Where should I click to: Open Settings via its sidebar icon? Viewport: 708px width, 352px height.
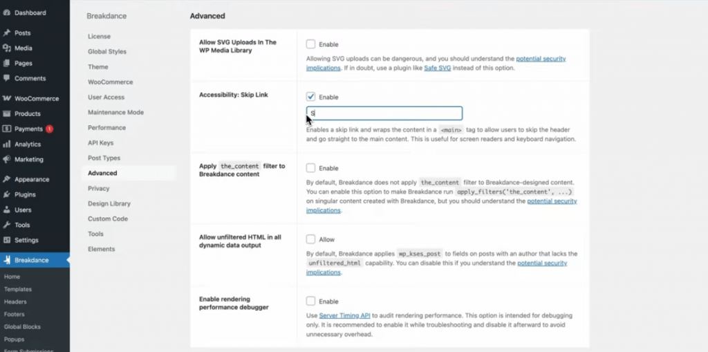pyautogui.click(x=7, y=241)
